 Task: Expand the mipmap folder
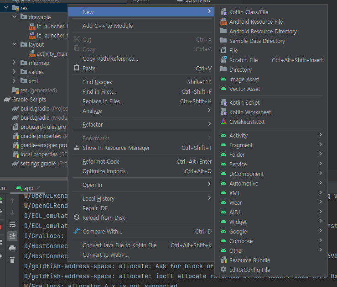[14, 63]
